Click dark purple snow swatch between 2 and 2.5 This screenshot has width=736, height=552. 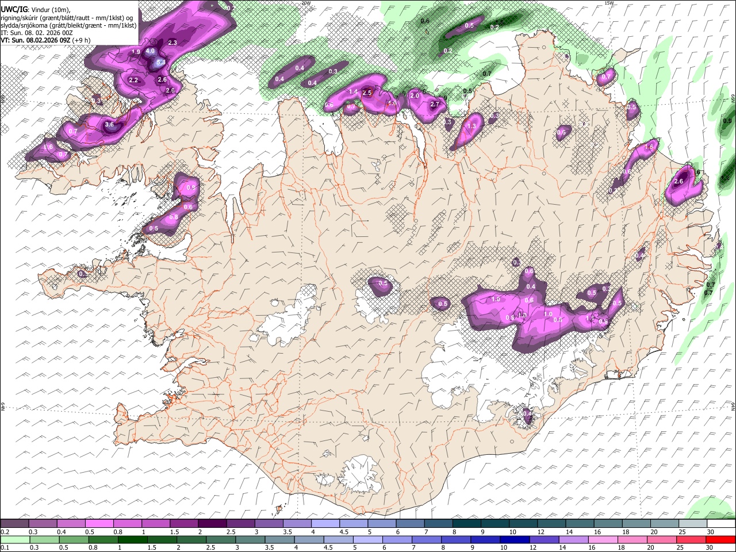212,523
